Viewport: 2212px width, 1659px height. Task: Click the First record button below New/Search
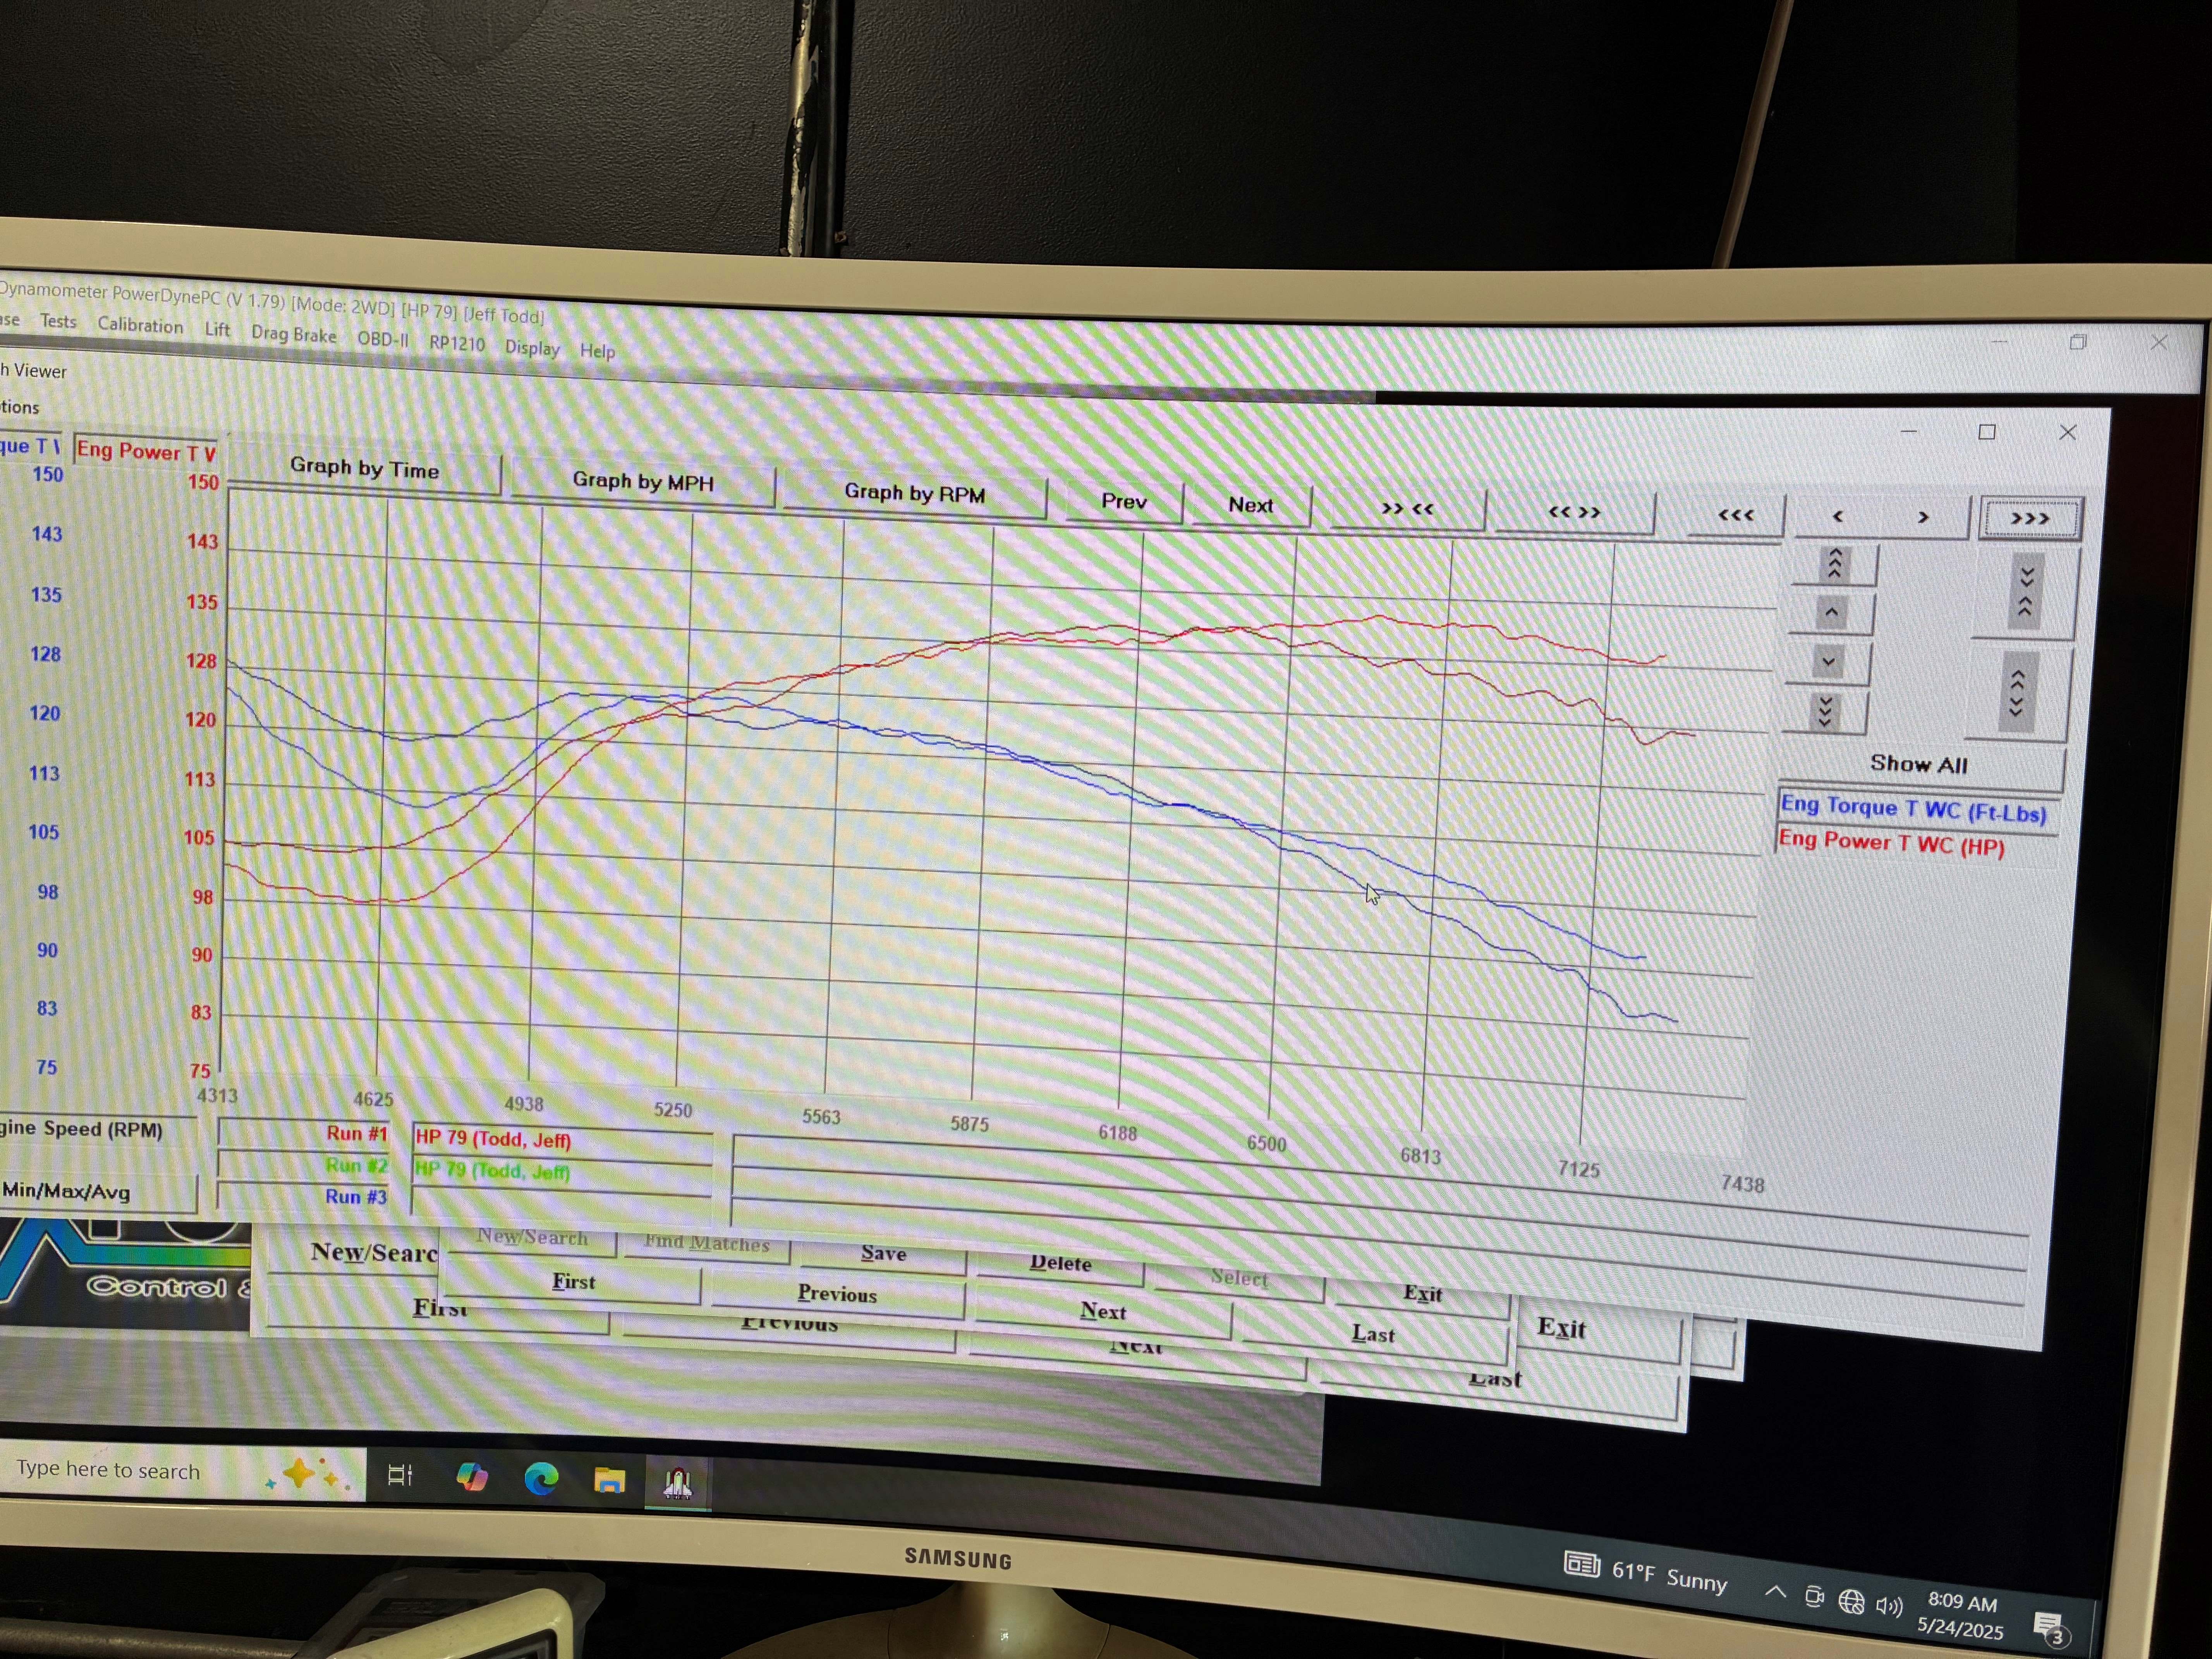573,1282
